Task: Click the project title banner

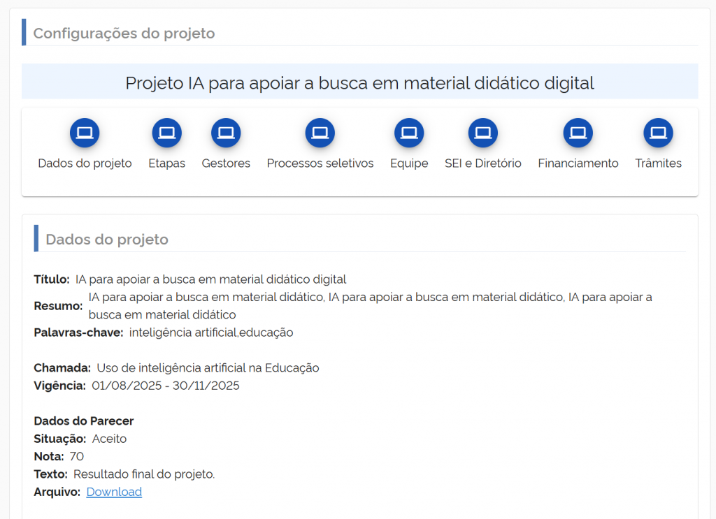Action: click(359, 82)
